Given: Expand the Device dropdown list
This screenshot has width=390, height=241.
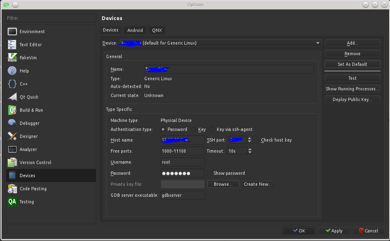Looking at the screenshot, I should (317, 43).
